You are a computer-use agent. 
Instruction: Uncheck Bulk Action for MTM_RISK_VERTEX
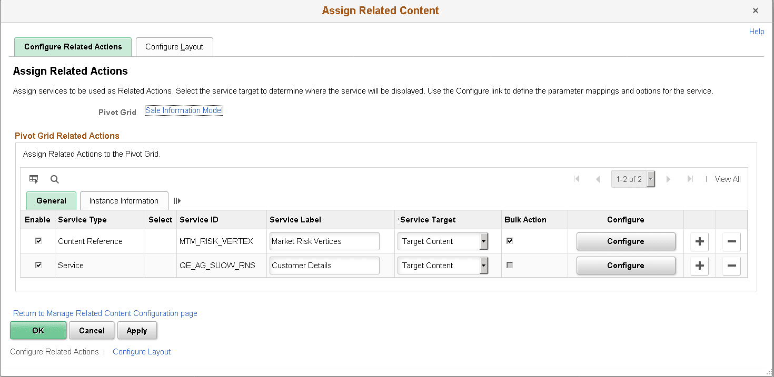[509, 240]
